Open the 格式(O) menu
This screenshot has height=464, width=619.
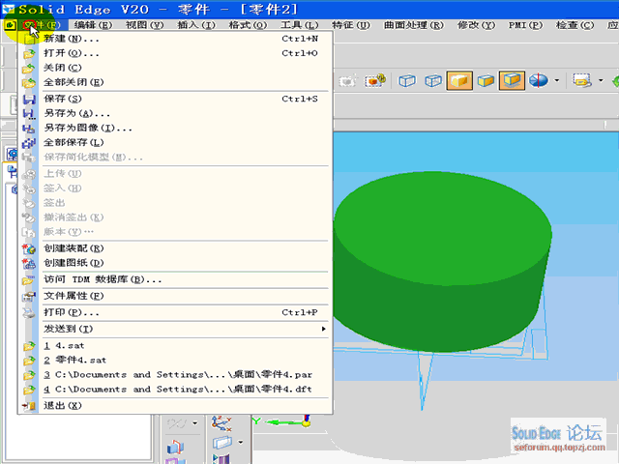pos(248,25)
